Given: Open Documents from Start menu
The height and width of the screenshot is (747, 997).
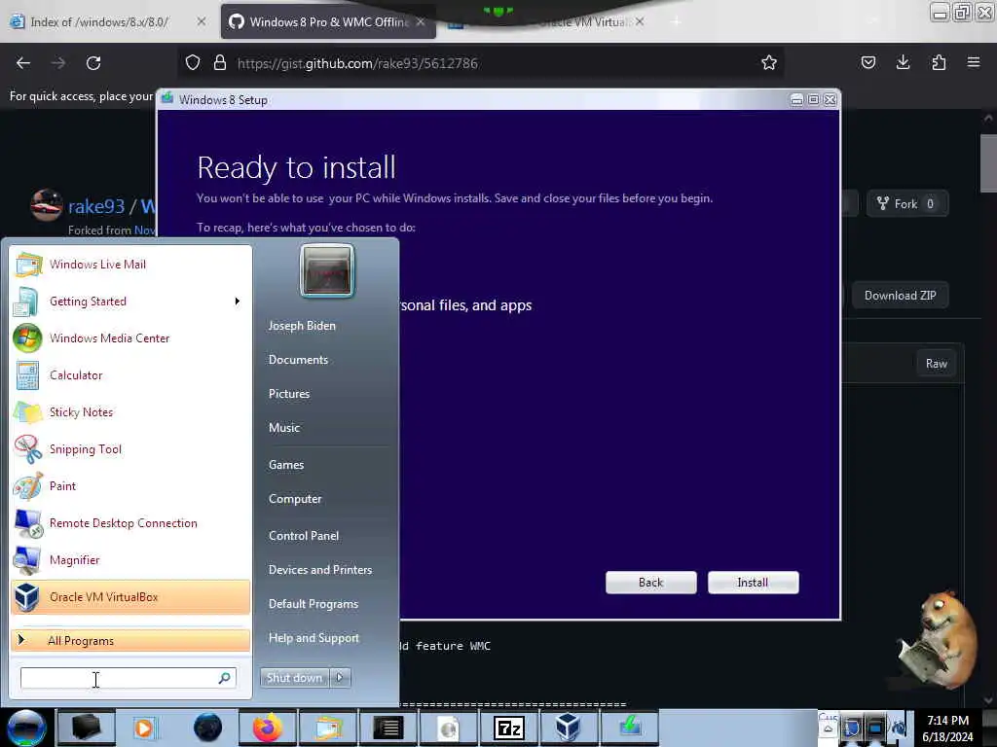Looking at the screenshot, I should 298,360.
